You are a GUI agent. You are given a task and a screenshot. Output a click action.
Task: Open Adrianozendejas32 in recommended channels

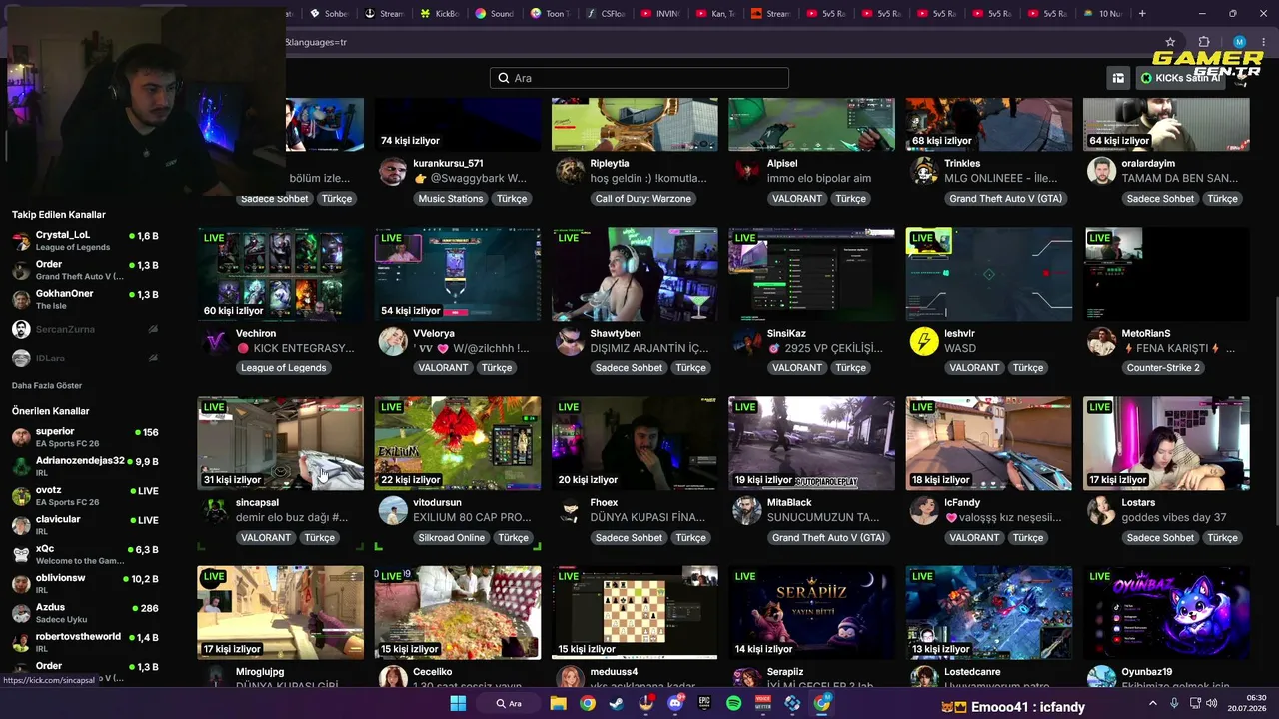point(85,466)
